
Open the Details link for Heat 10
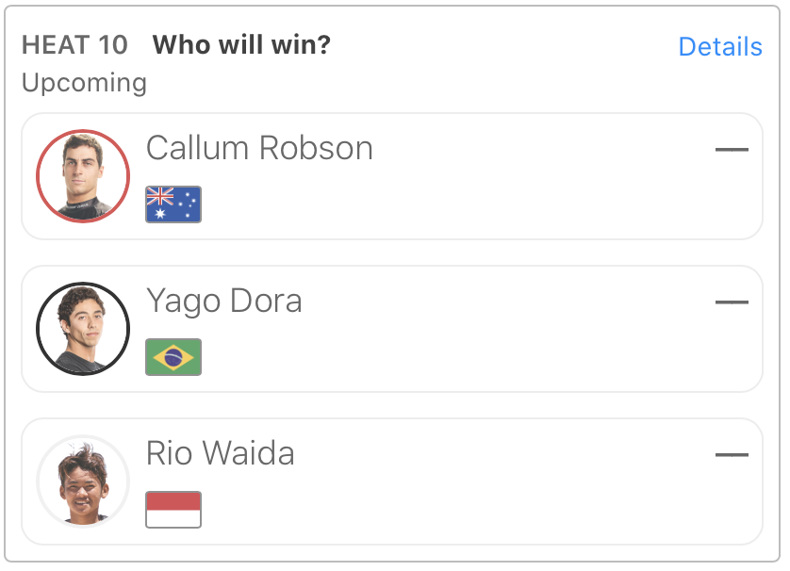[x=719, y=47]
